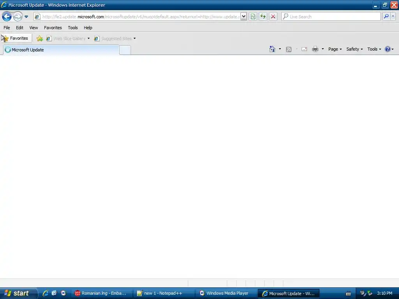Open the recent pages dropdown arrow
Viewport: 399px width, 299px height.
tap(26, 17)
